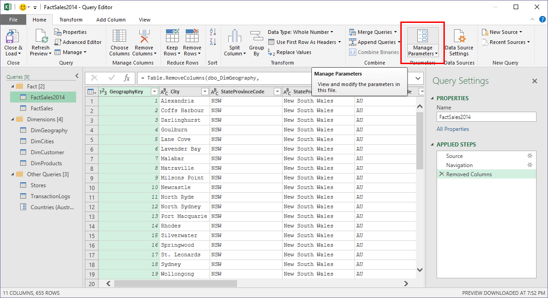
Task: Open the Manage query dropdown
Action: [70, 52]
